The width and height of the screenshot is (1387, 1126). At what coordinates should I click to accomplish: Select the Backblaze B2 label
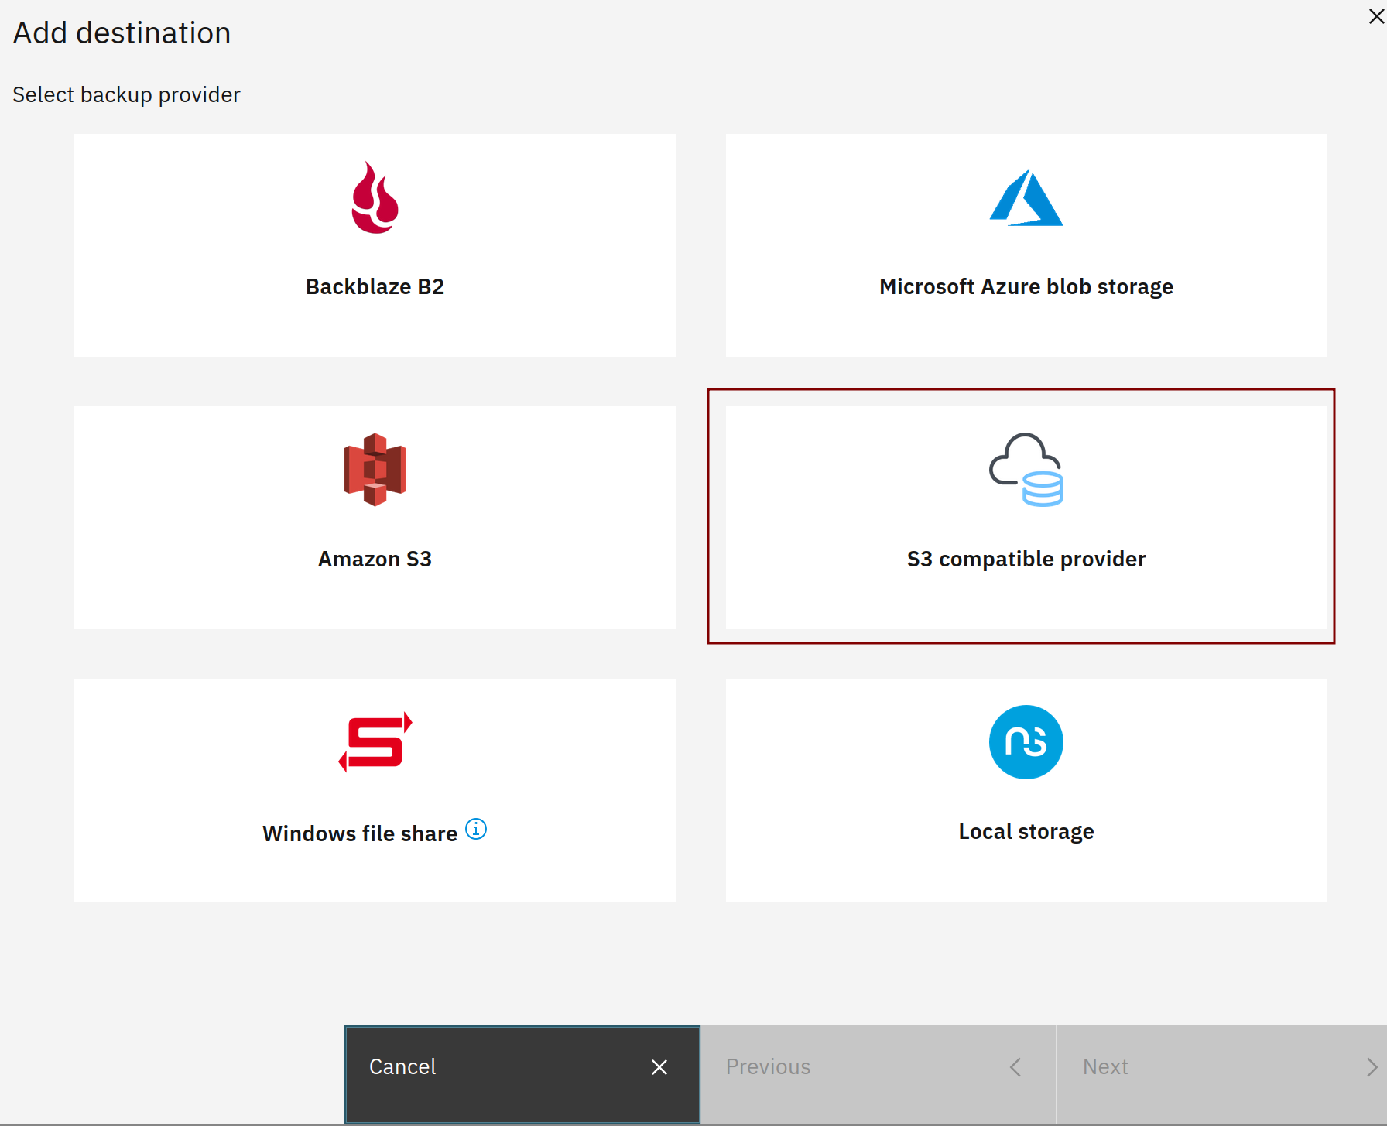(x=375, y=286)
